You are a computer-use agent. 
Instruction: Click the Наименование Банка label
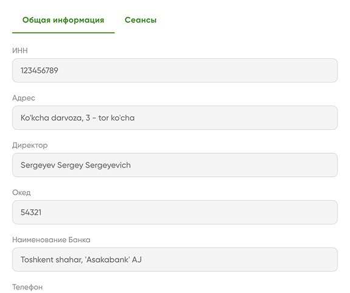[x=51, y=240]
